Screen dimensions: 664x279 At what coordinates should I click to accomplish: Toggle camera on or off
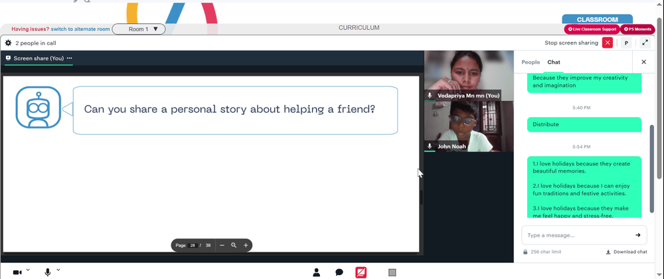tap(17, 272)
